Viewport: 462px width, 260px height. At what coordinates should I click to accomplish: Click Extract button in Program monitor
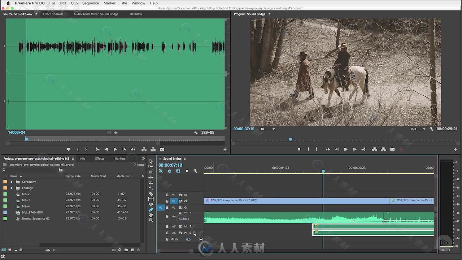383,149
